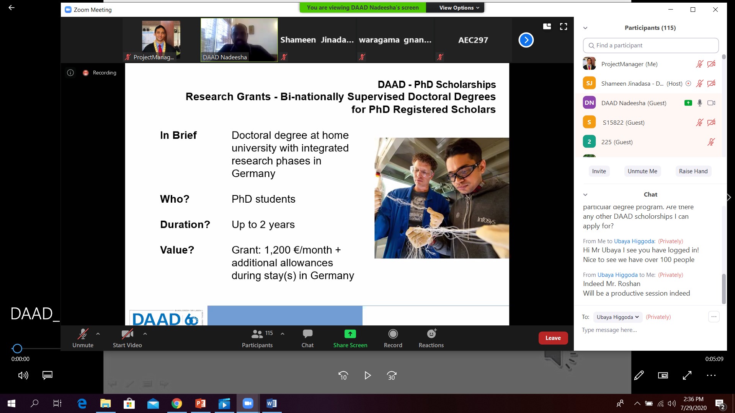The image size is (735, 413).
Task: Show next video thumbnails with blue arrow
Action: tap(526, 40)
